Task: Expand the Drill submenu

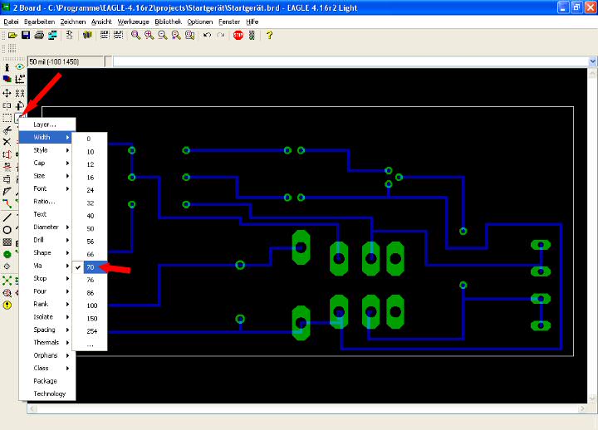Action: (47, 240)
